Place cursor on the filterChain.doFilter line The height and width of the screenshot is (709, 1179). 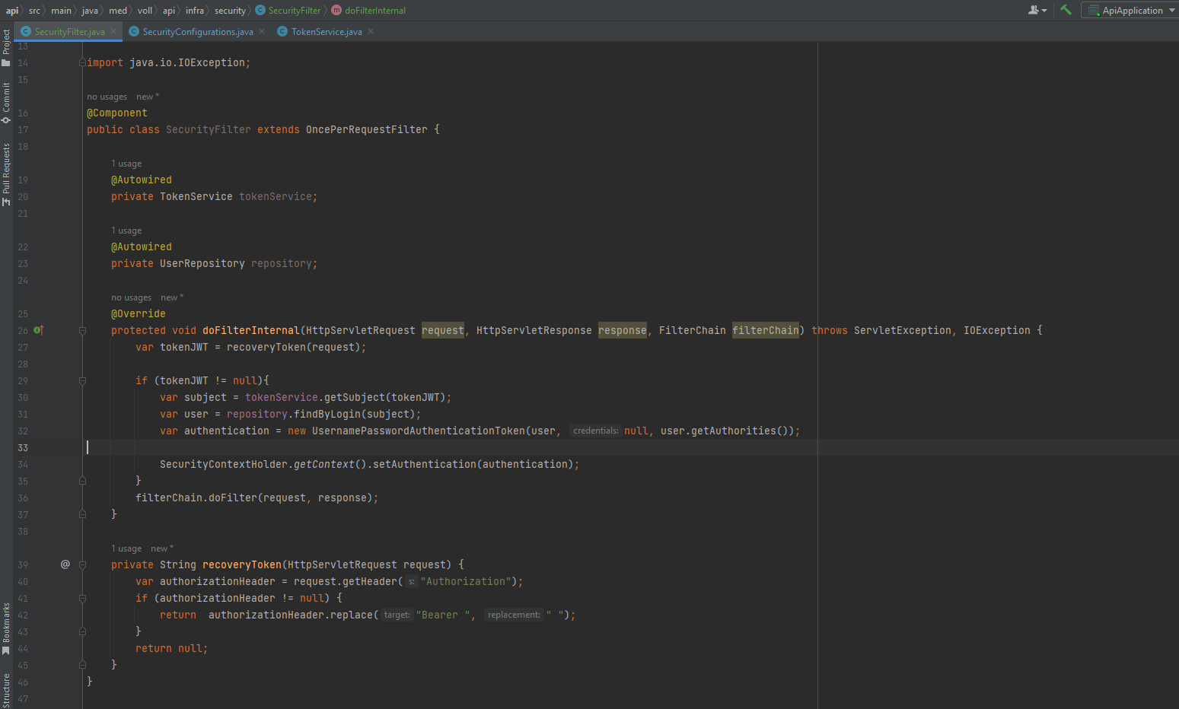pos(257,498)
